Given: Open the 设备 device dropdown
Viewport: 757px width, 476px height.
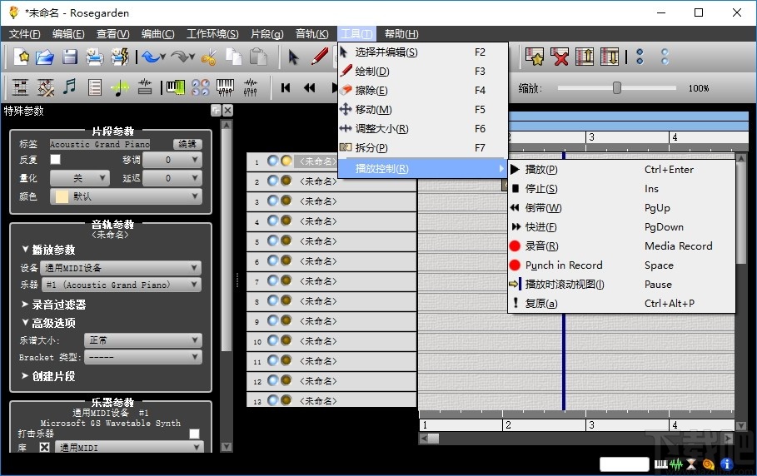Looking at the screenshot, I should click(121, 268).
